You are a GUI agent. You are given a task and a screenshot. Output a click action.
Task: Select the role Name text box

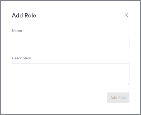71,42
